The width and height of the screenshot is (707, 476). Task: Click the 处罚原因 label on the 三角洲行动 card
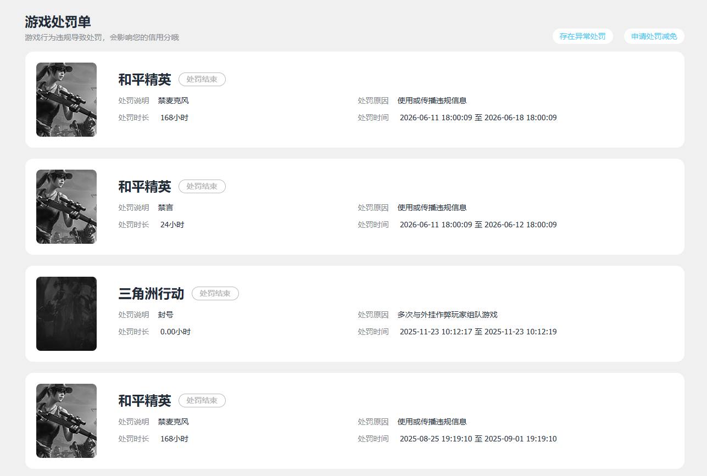pos(373,315)
